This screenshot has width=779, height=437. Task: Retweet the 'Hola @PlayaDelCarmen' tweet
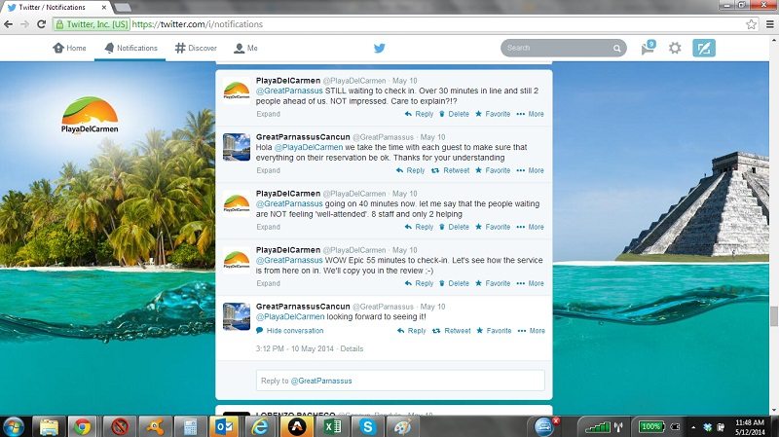451,170
